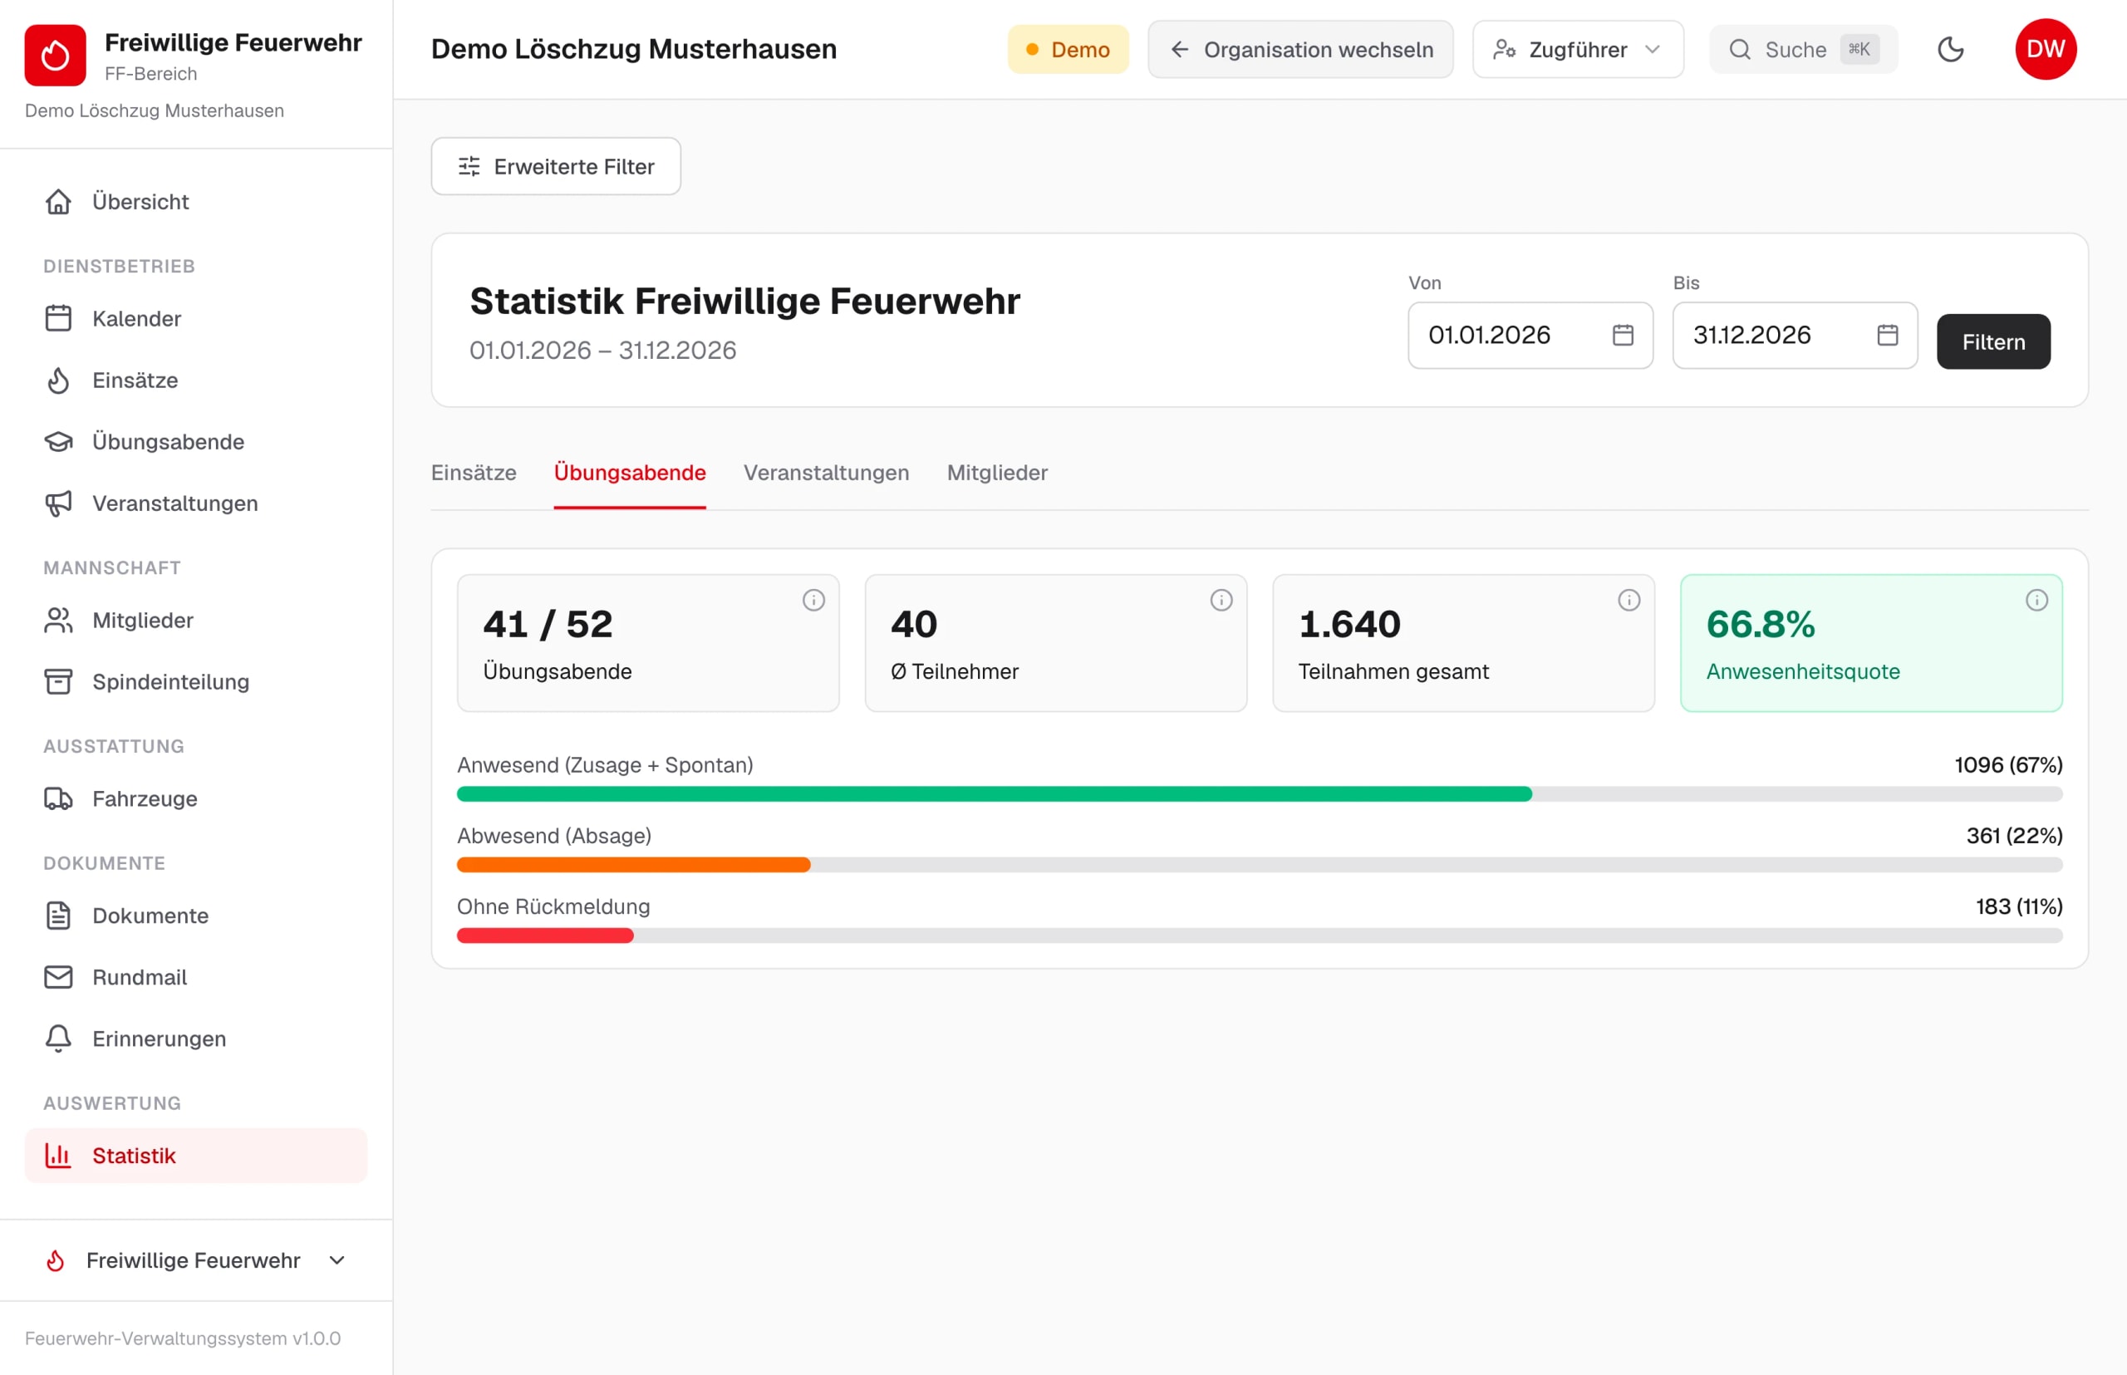Open the Bis date calendar picker icon
Screen dimensions: 2127x1375
pos(1888,335)
